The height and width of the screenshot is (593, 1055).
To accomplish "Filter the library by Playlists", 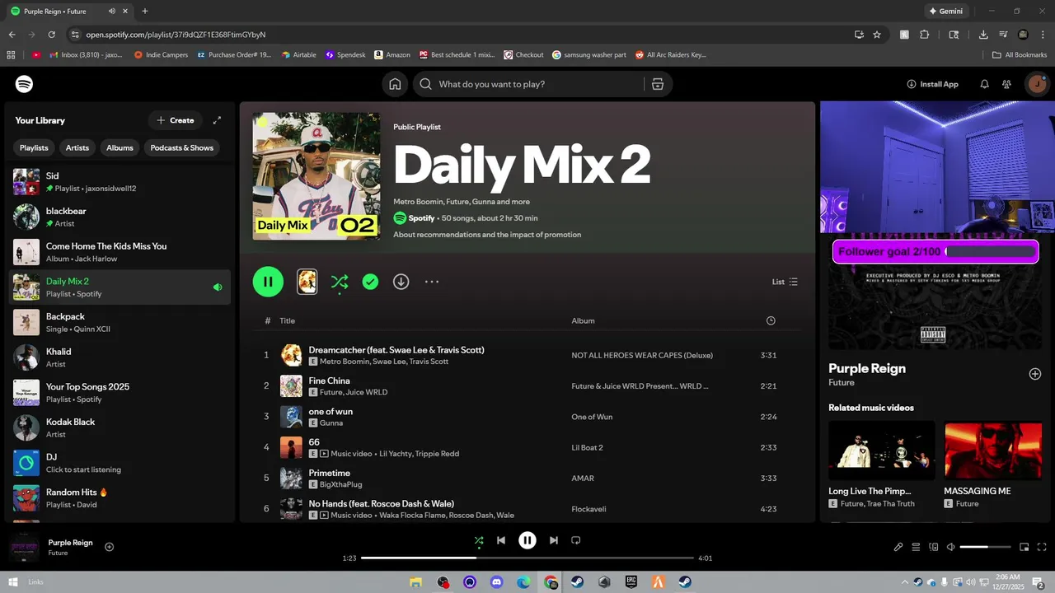I will [x=34, y=147].
